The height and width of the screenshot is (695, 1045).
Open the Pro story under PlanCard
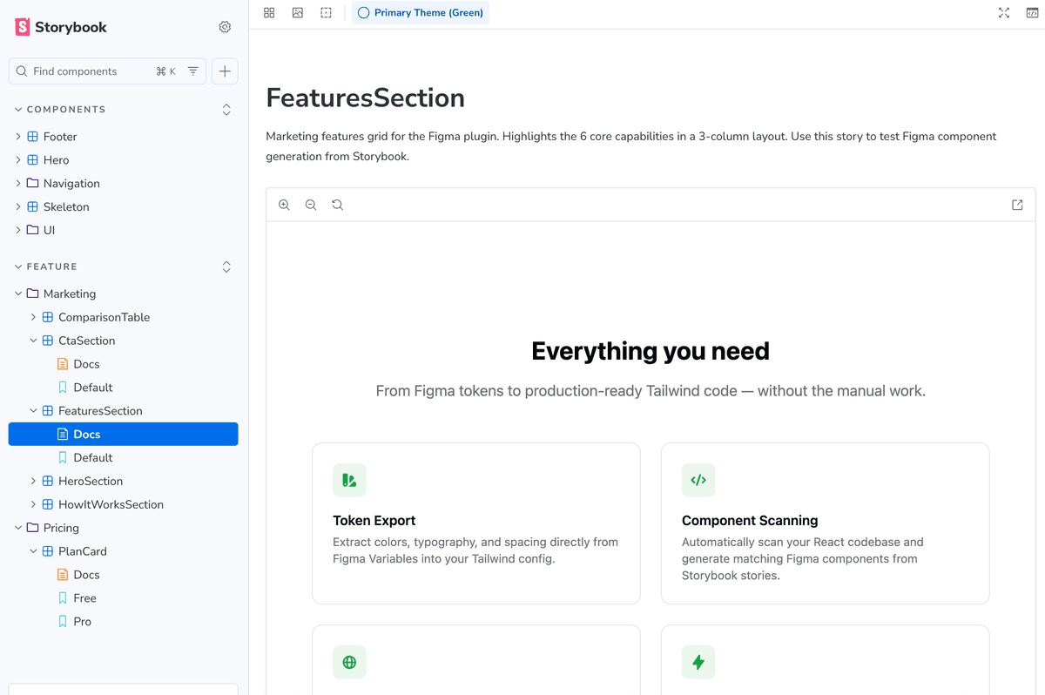pyautogui.click(x=82, y=622)
